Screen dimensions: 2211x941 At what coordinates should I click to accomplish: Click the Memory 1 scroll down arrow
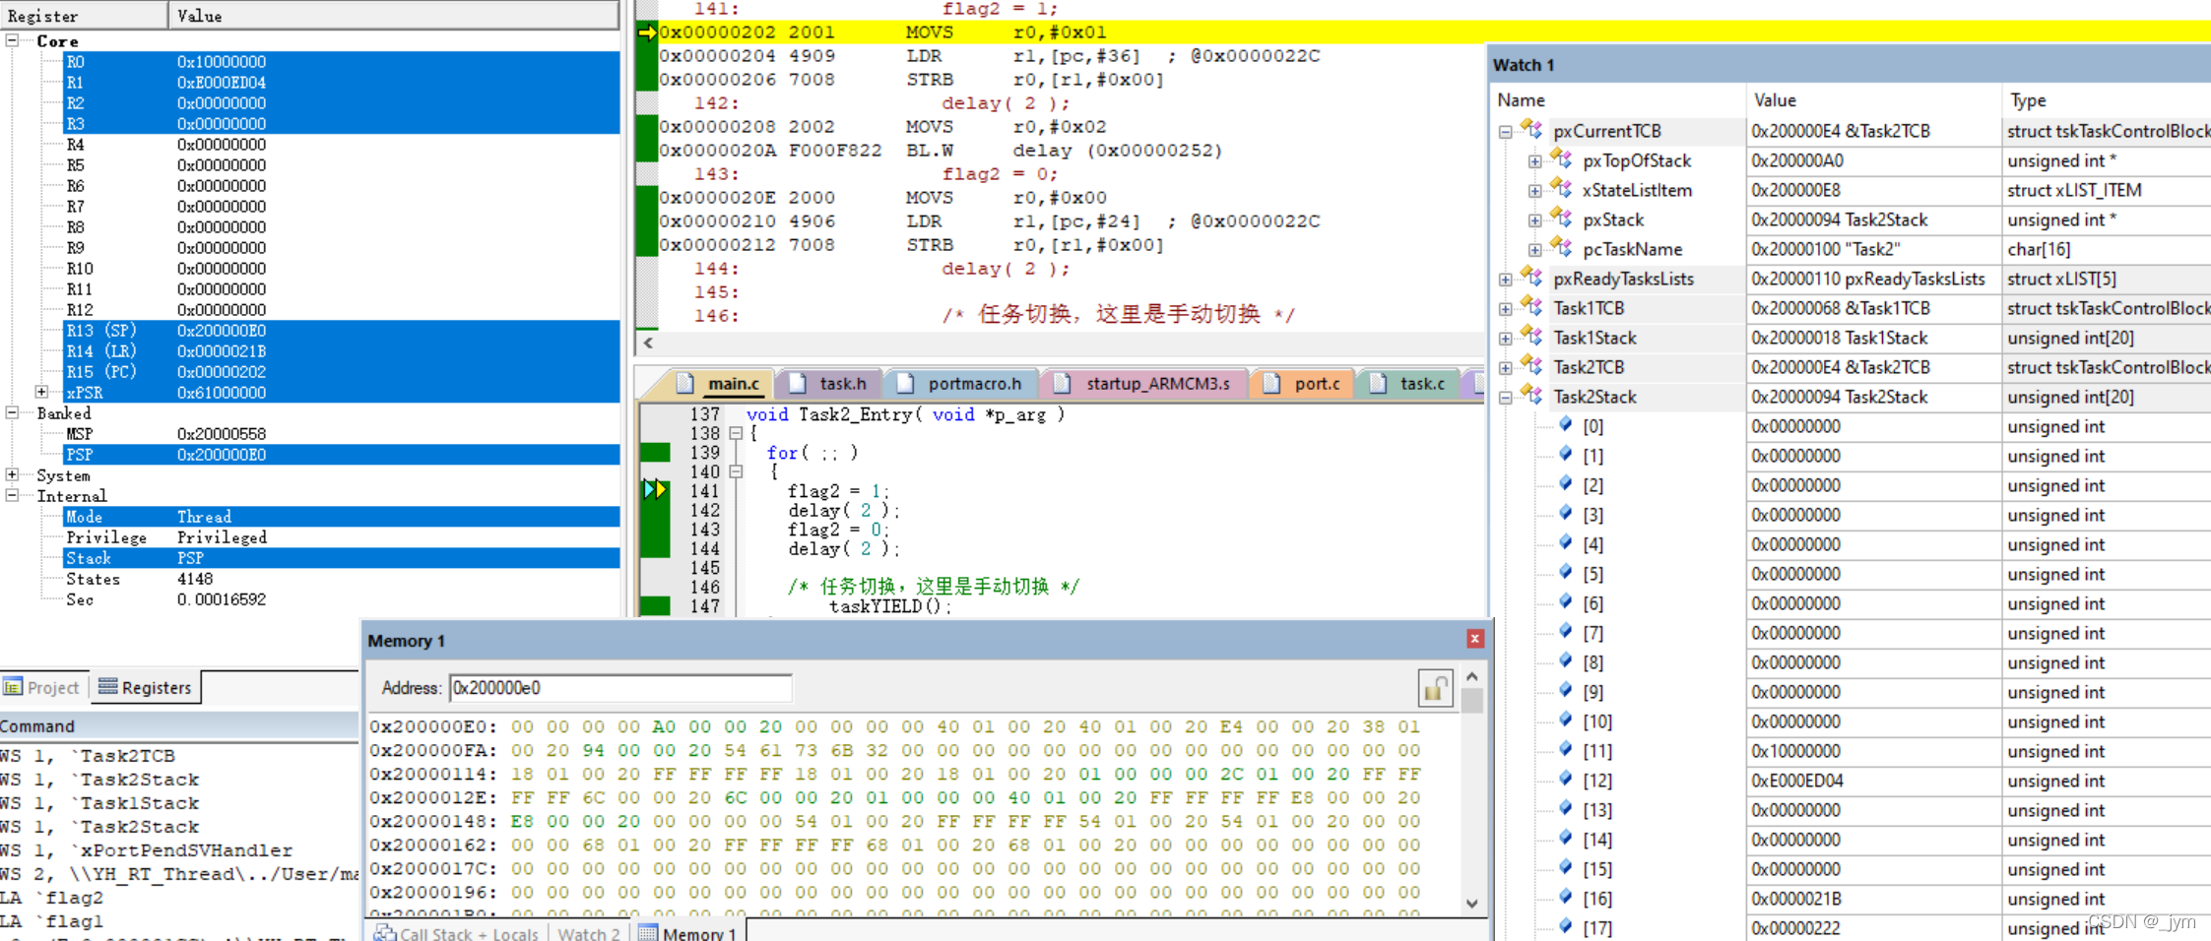click(1471, 903)
